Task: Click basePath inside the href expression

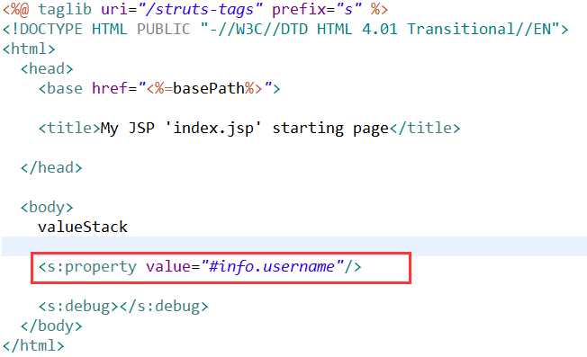Action: (x=209, y=89)
